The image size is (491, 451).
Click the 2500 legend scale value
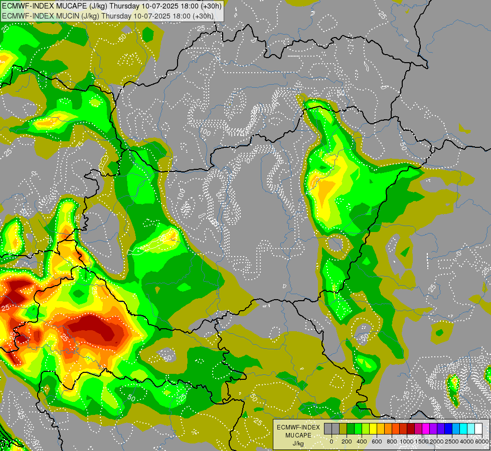(x=452, y=441)
